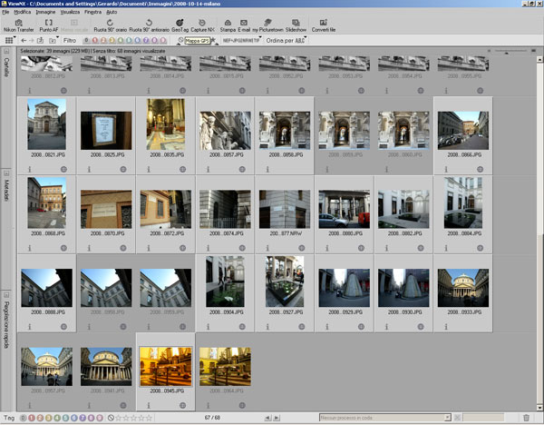544x425 pixels.
Task: Click globe icon under 2008_0945.JPG
Action: click(x=183, y=405)
